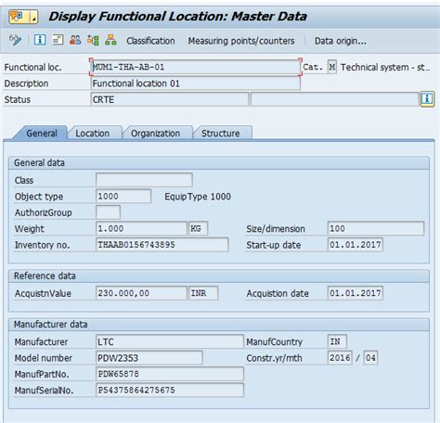Viewport: 440px width, 423px height.
Task: Open the multilingual text card icon
Action: [x=58, y=40]
